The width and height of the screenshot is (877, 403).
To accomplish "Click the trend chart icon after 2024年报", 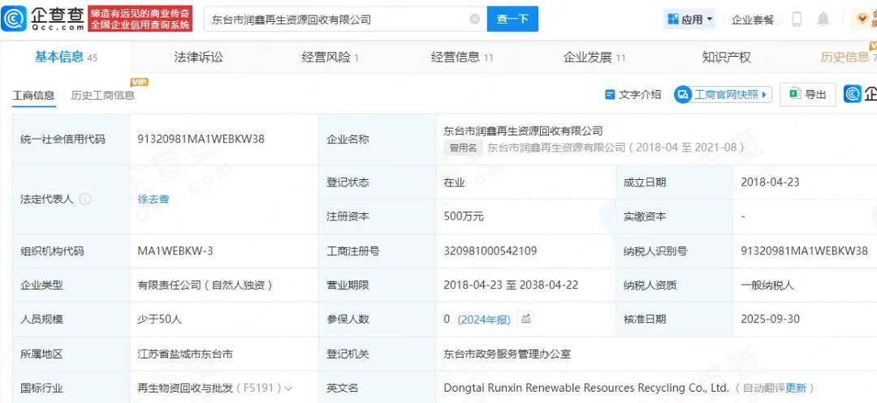I will tap(526, 319).
